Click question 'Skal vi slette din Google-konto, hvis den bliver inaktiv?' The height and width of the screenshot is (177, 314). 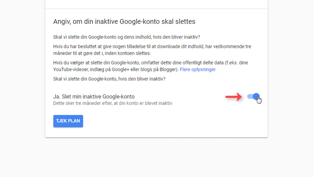pos(109,79)
